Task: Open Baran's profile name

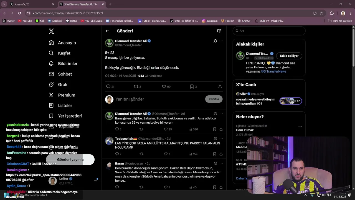Action: [x=120, y=164]
